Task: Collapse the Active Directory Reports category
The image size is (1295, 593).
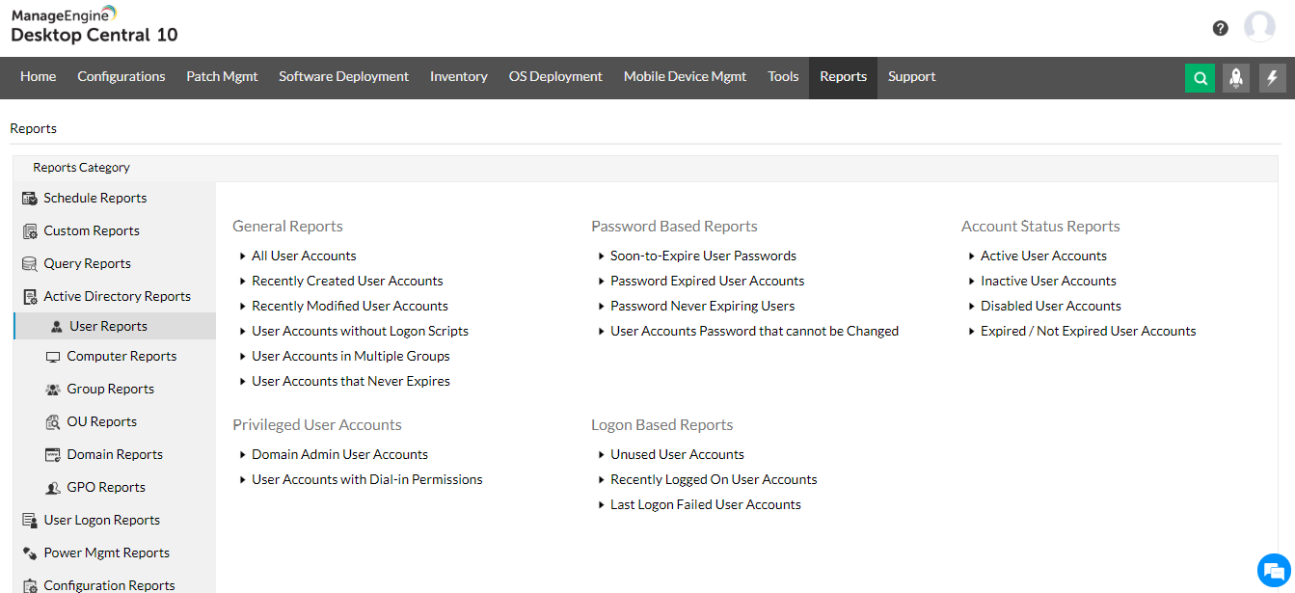Action: (117, 296)
